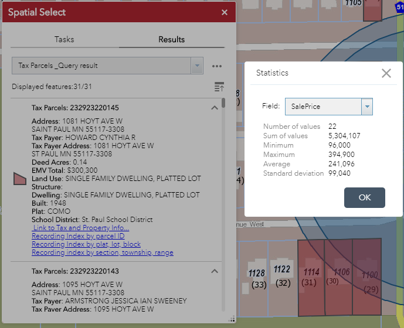Collapse parcel 232923220143 details
This screenshot has height=328, width=404.
215,271
